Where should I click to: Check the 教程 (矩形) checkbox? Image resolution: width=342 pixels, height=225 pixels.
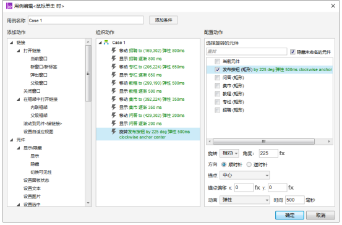pyautogui.click(x=217, y=94)
